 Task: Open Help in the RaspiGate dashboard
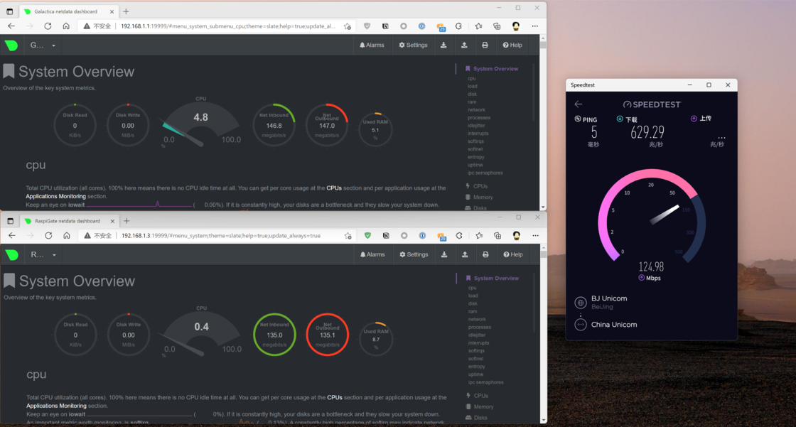[x=512, y=255]
